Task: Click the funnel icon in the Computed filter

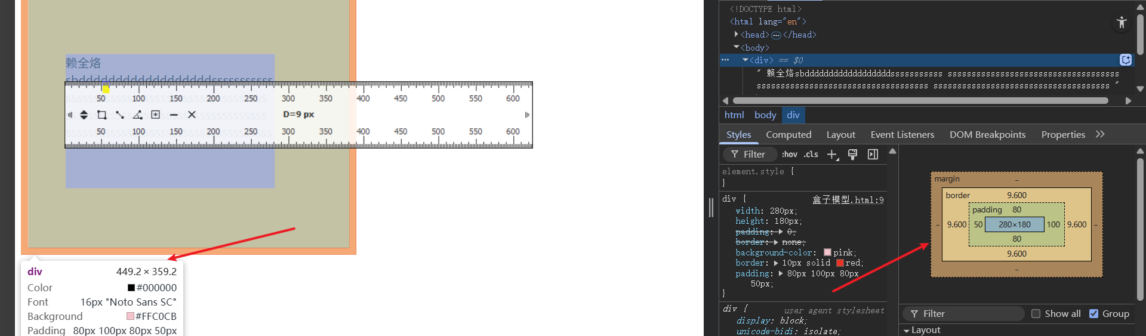Action: click(x=914, y=314)
